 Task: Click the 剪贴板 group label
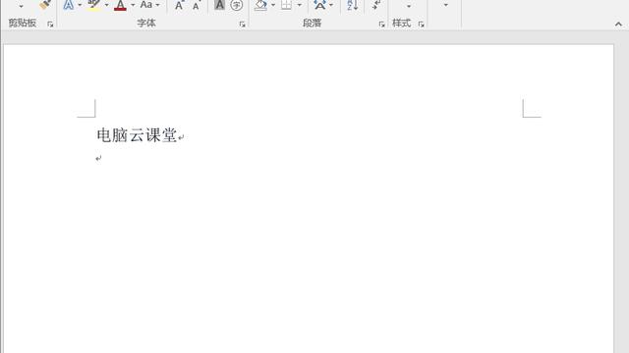[23, 24]
